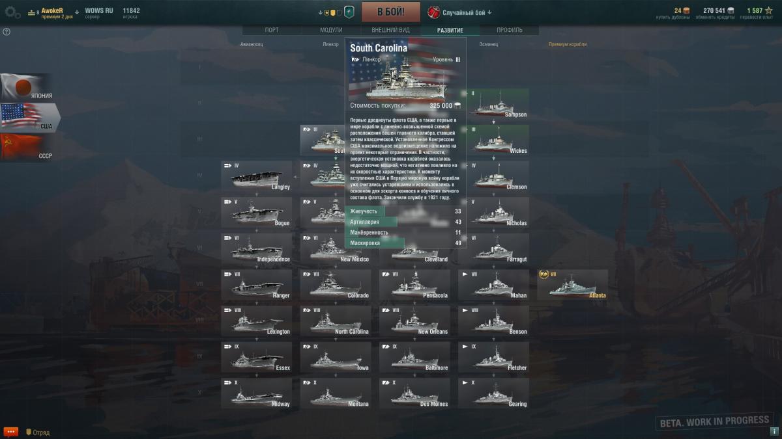
Task: Open the chat icon at bottom left
Action: [x=10, y=432]
